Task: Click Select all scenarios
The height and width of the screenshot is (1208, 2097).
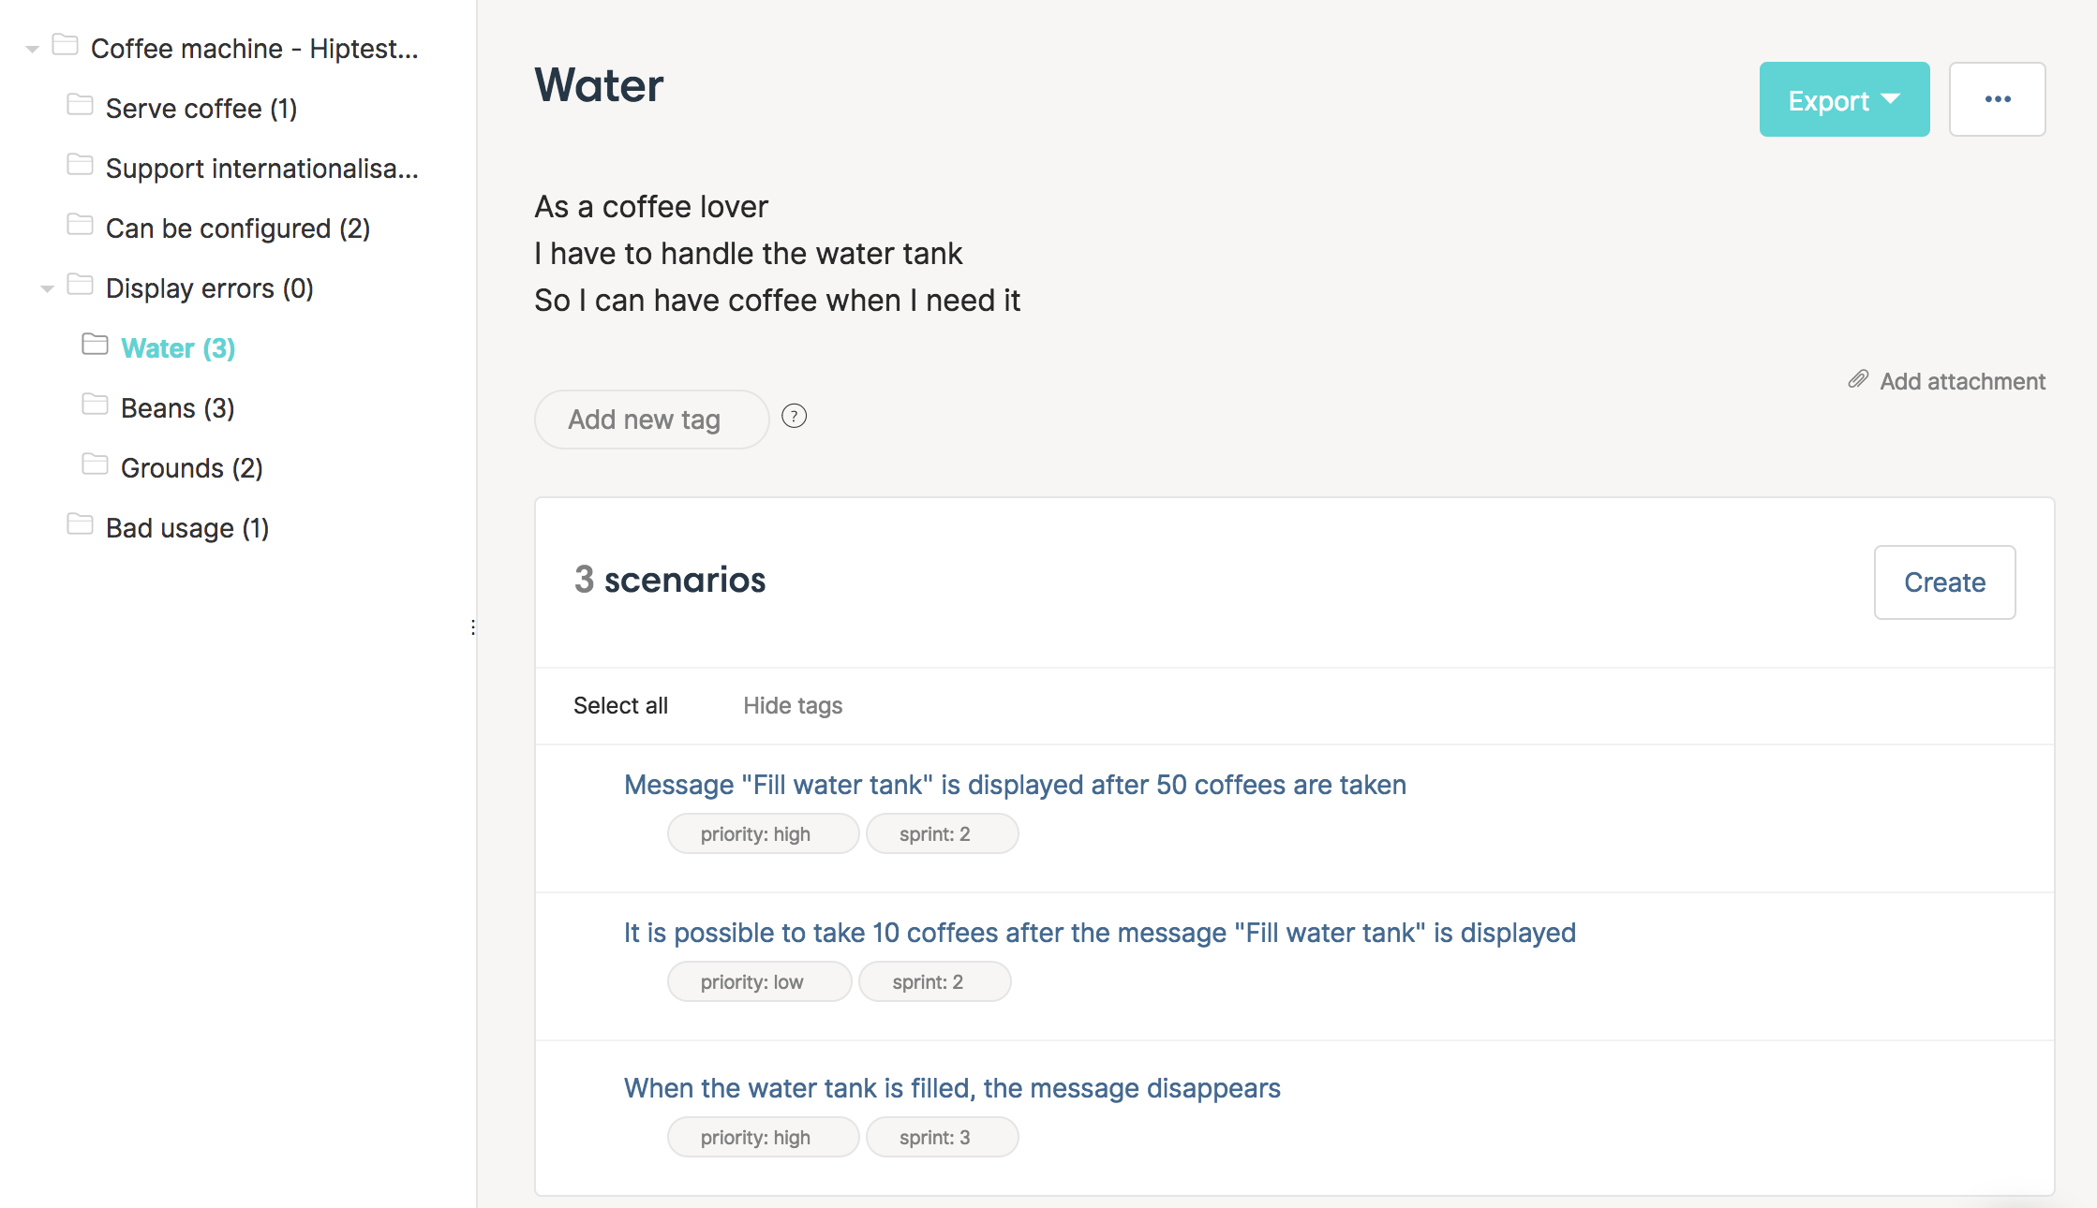Action: (620, 705)
